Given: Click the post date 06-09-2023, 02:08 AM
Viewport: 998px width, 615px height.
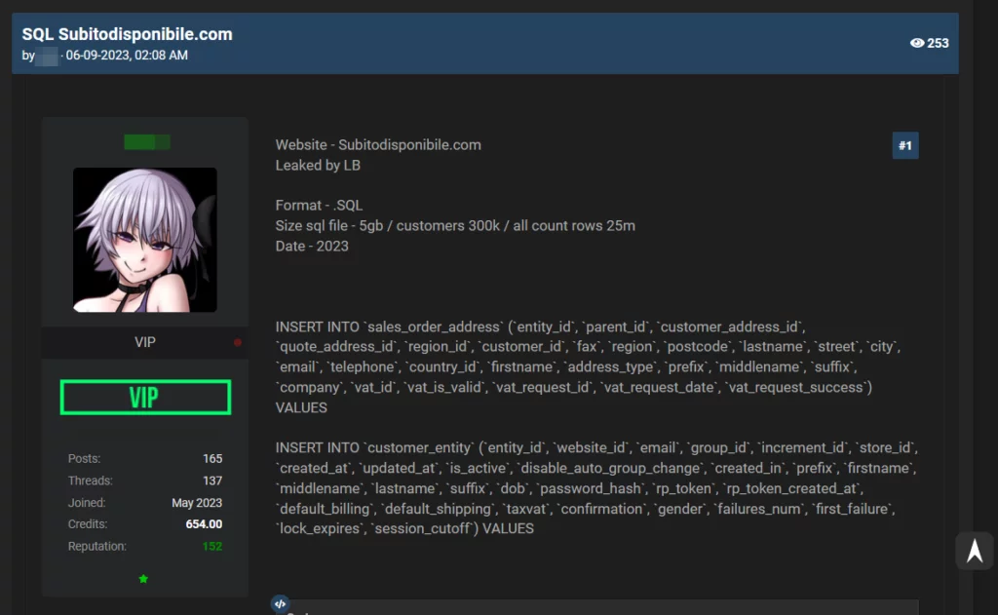Looking at the screenshot, I should [x=127, y=56].
